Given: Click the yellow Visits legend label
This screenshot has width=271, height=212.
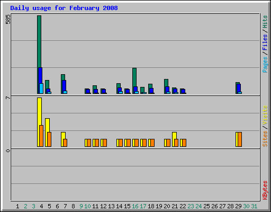Looking at the screenshot, I should (265, 116).
